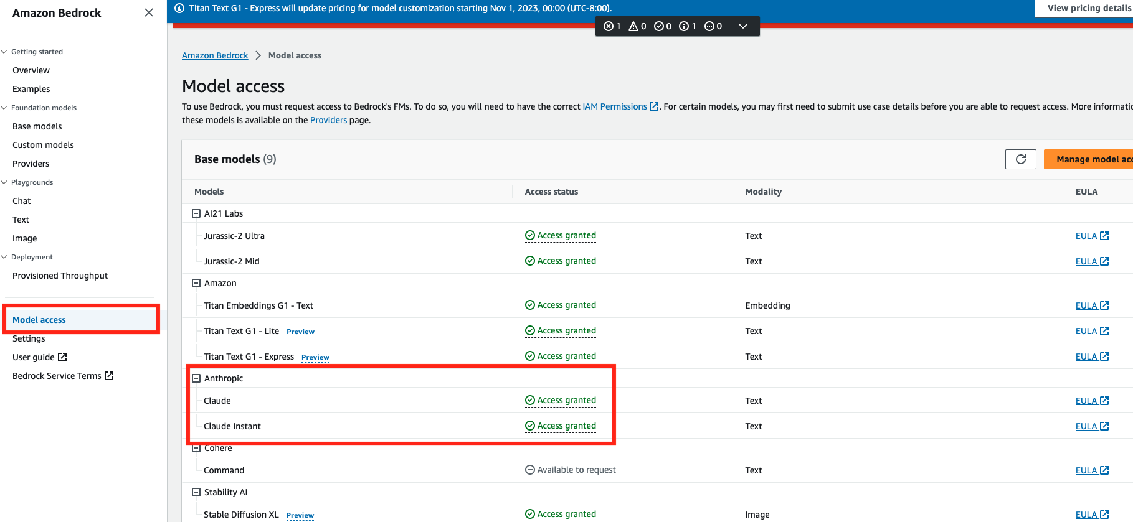This screenshot has height=522, width=1133.
Task: Open Base models in the sidebar
Action: pyautogui.click(x=37, y=126)
